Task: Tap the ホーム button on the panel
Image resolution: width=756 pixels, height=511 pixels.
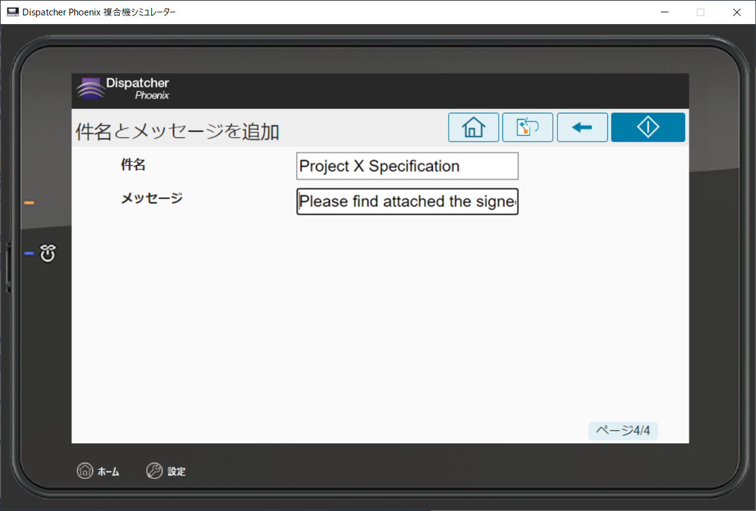Action: click(x=98, y=472)
